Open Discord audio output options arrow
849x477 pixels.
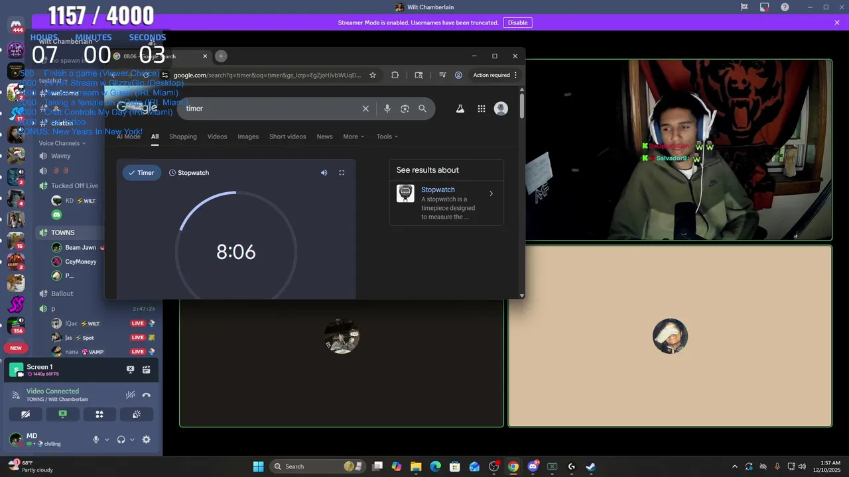pyautogui.click(x=132, y=439)
